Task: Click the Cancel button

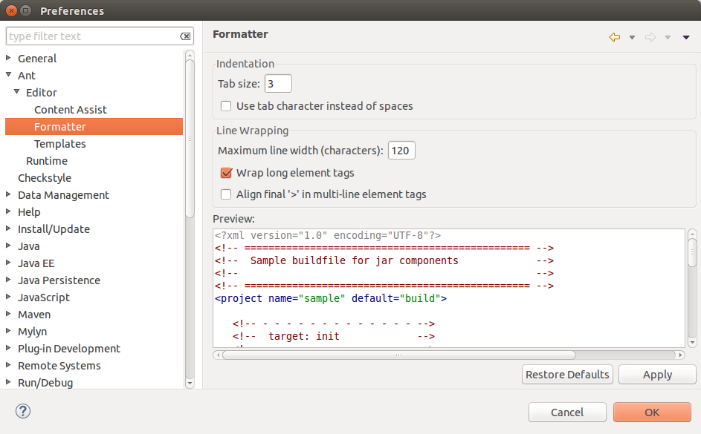Action: tap(566, 412)
